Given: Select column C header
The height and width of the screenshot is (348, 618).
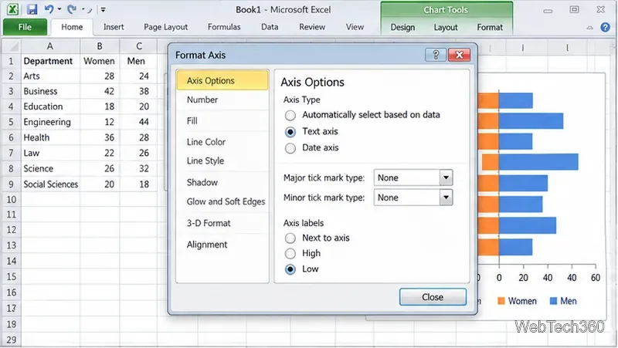Looking at the screenshot, I should (139, 46).
